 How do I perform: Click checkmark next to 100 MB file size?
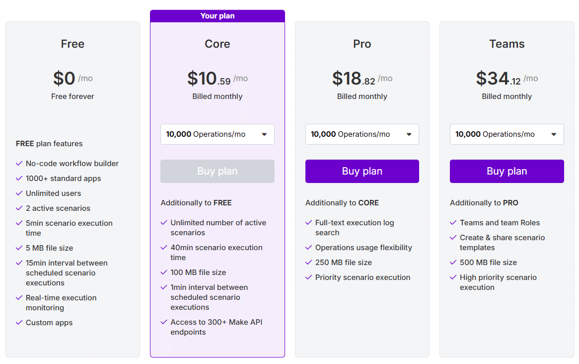[164, 273]
